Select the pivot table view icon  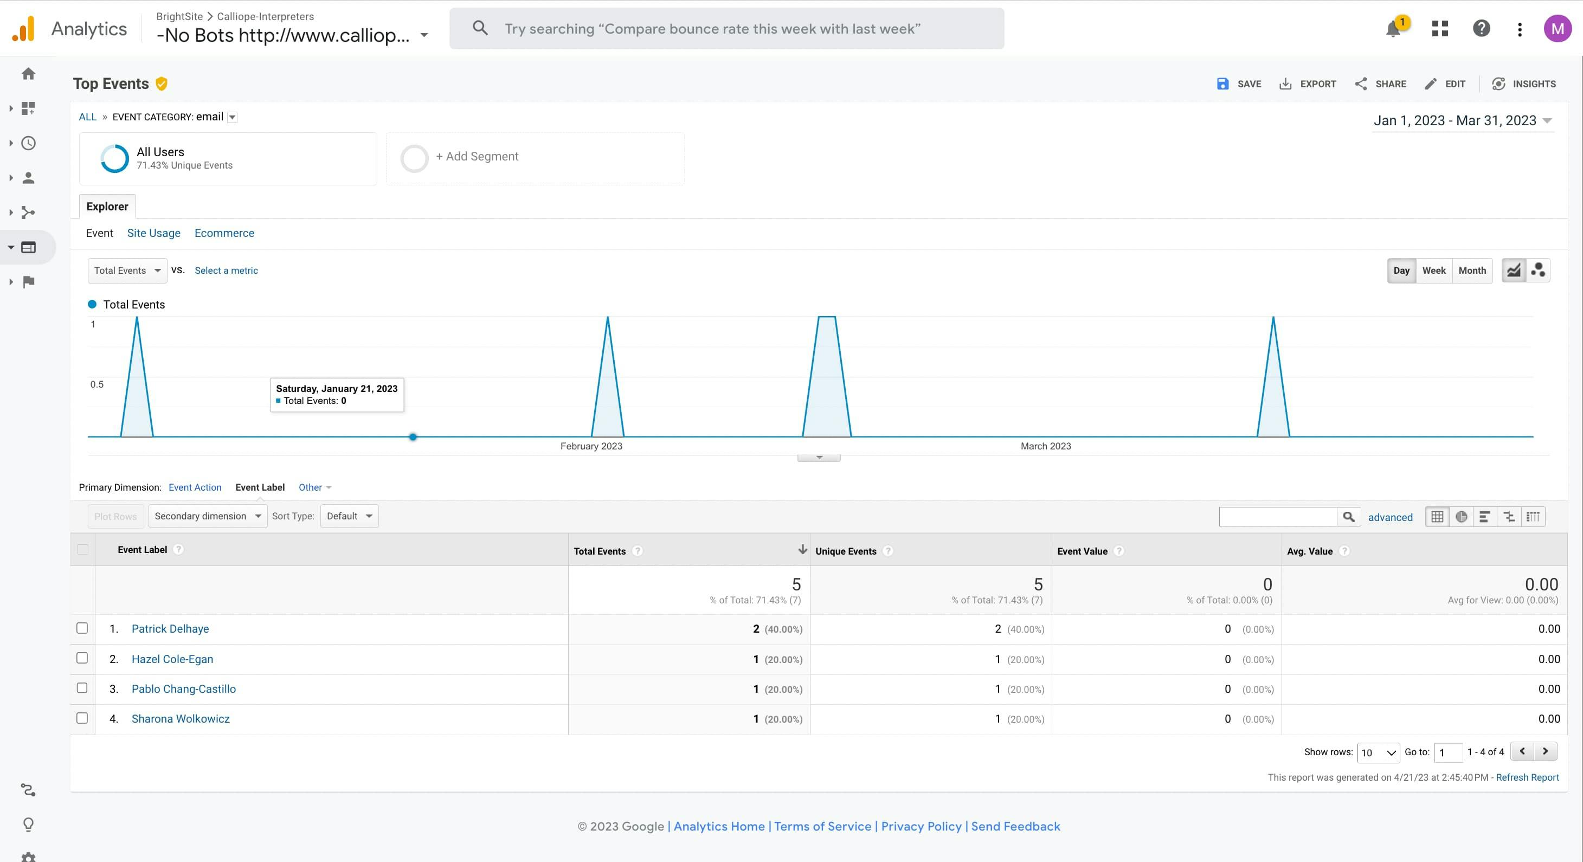(1533, 517)
